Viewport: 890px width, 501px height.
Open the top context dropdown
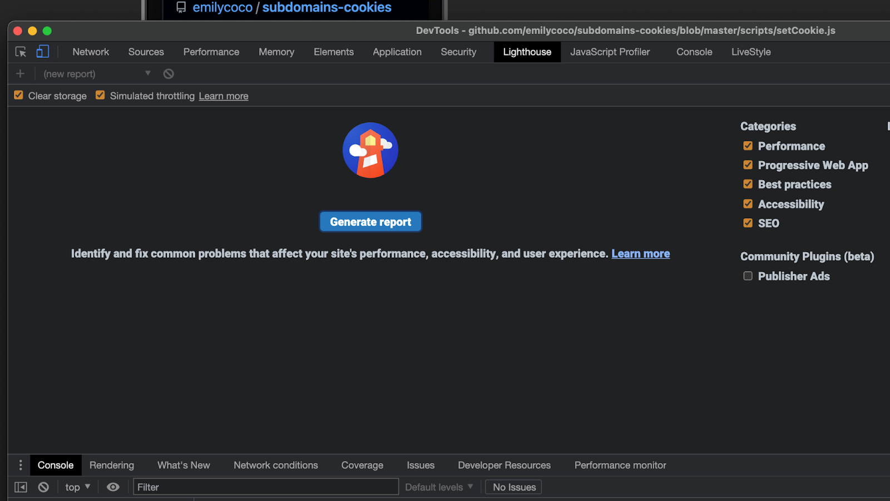(x=77, y=487)
